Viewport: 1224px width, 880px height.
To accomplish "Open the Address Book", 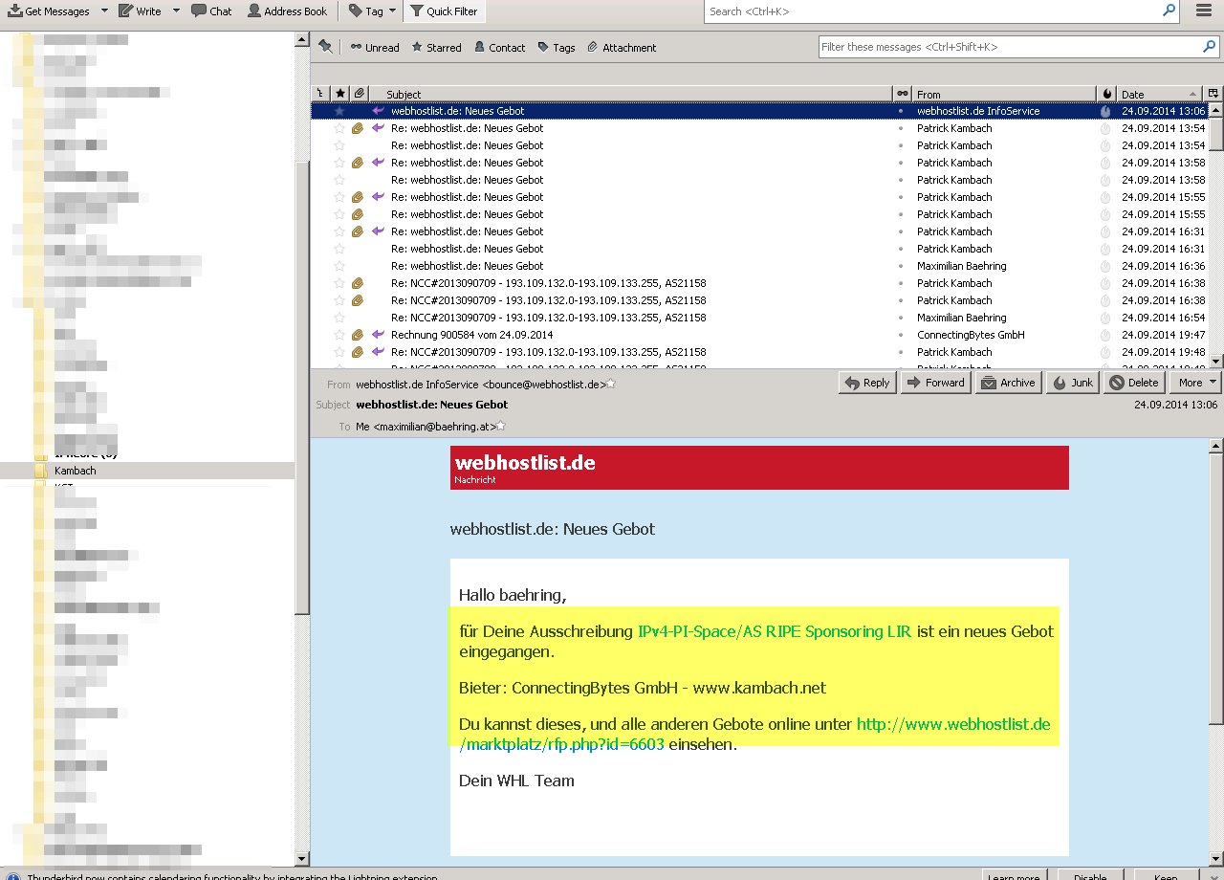I will pyautogui.click(x=287, y=11).
